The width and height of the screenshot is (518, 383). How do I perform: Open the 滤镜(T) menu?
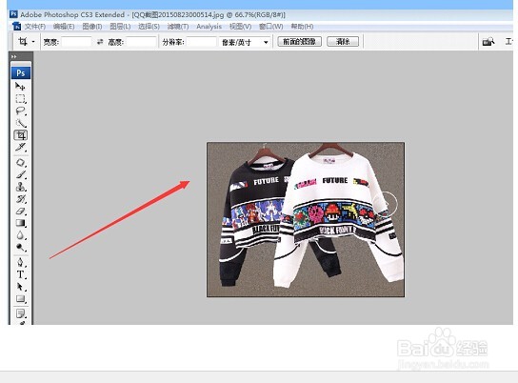178,27
